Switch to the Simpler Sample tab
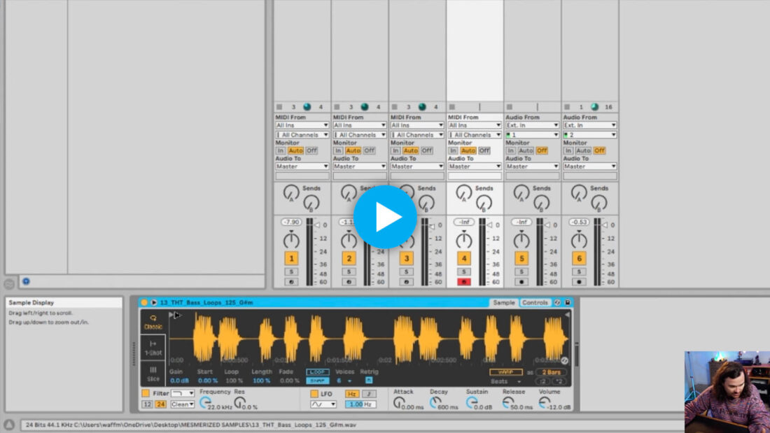770x433 pixels. click(504, 302)
